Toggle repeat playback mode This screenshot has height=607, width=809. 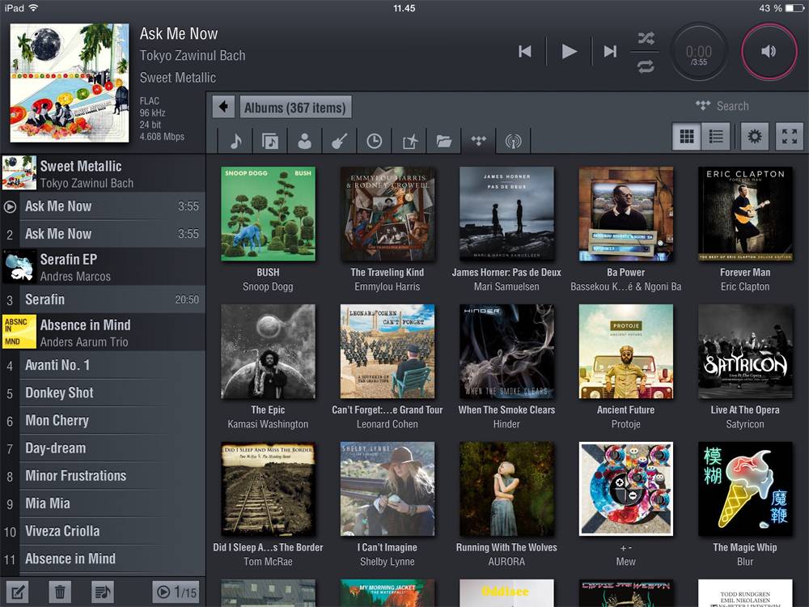(646, 66)
